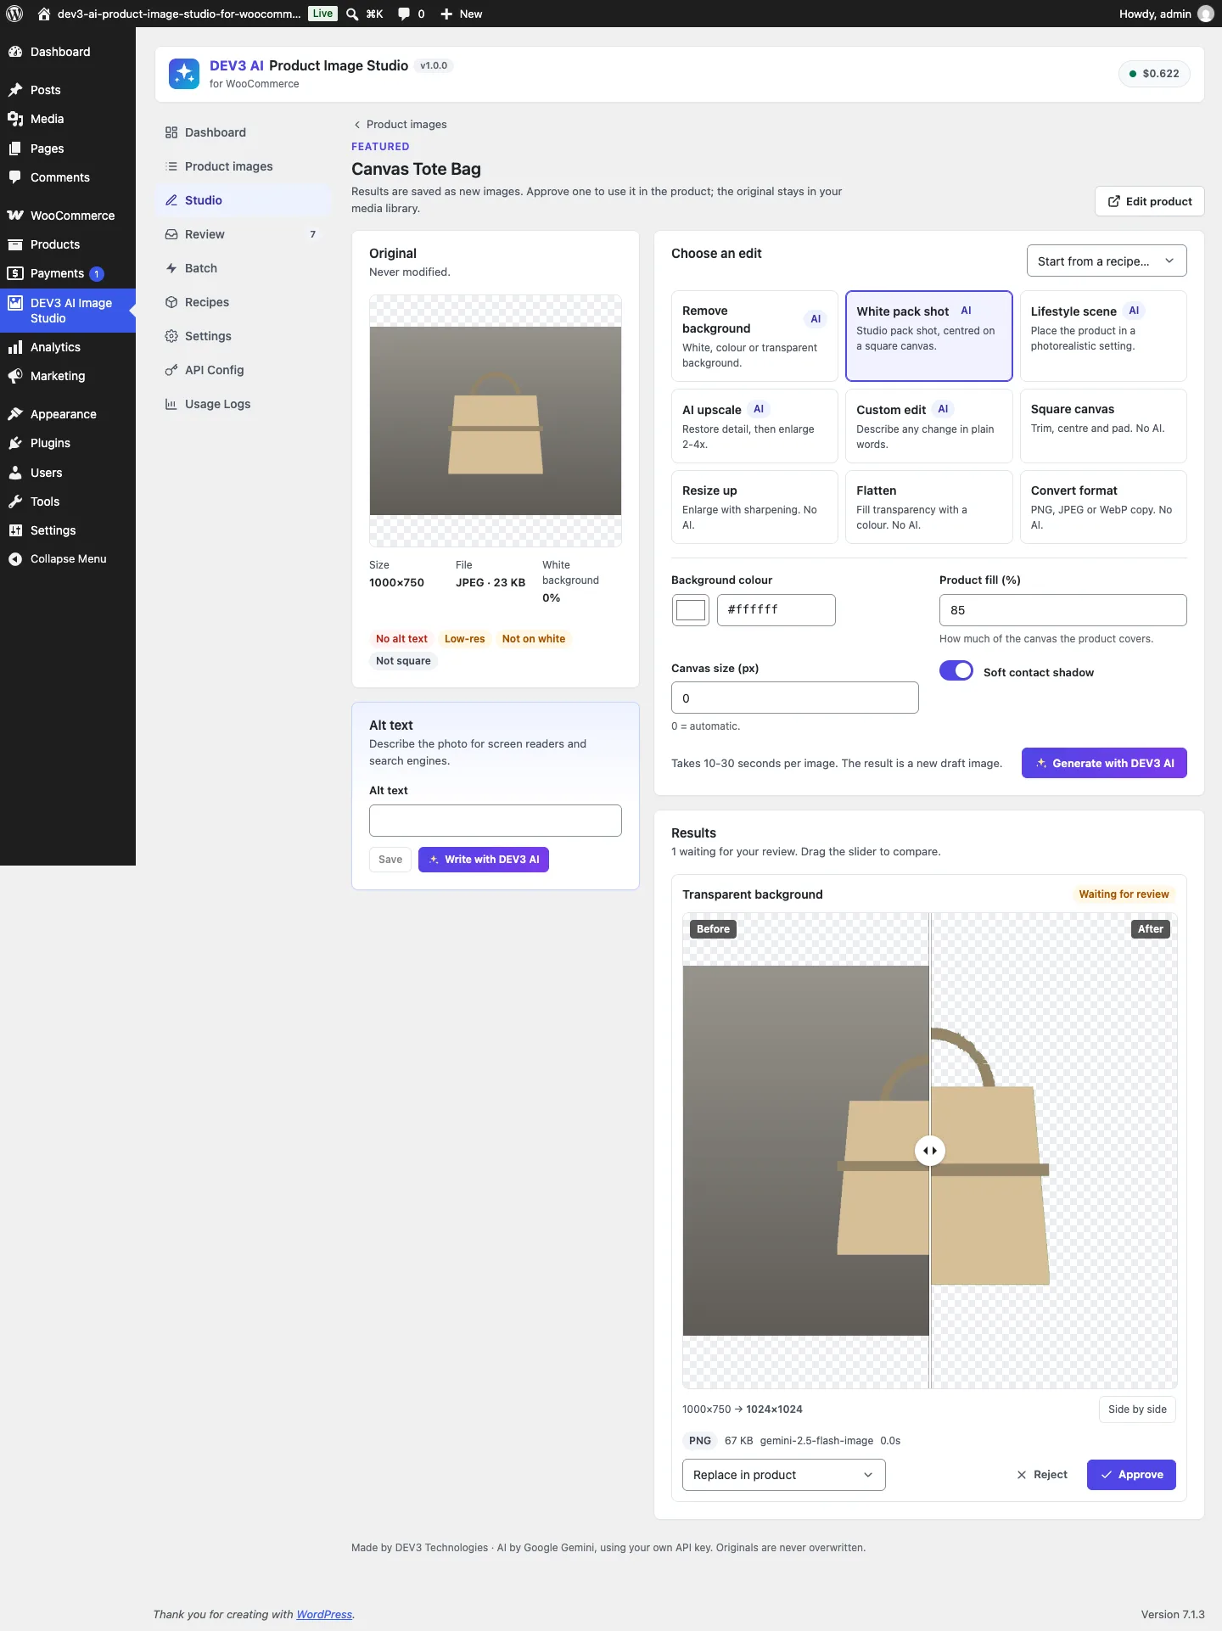Image resolution: width=1222 pixels, height=1631 pixels.
Task: Click the plus New icon in admin bar
Action: coord(446,14)
